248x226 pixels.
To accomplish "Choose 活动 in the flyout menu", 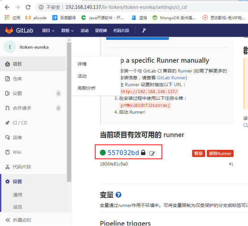I will (x=82, y=76).
